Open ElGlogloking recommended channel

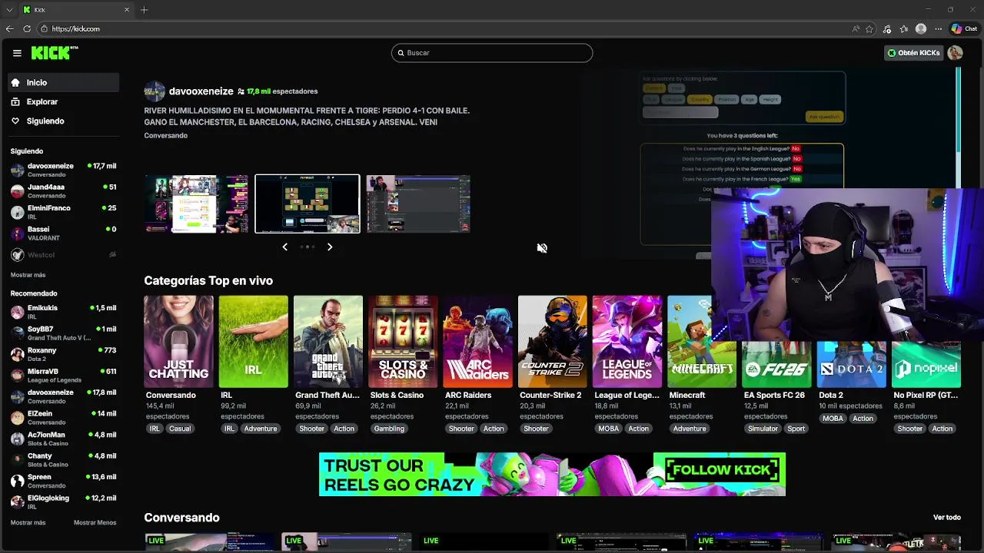[64, 502]
